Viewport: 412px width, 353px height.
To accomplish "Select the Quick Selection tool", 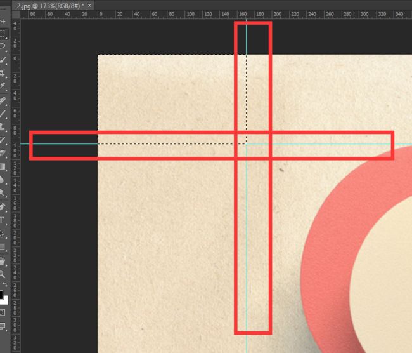I will point(3,60).
